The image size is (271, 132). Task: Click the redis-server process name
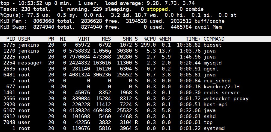tap(222, 93)
